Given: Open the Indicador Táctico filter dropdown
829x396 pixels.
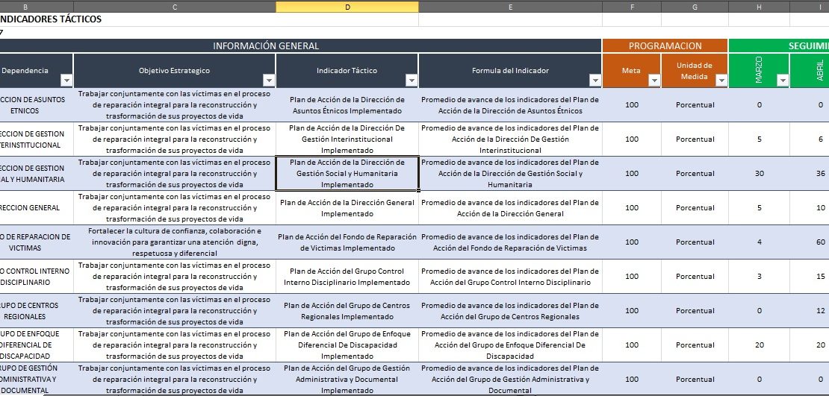Looking at the screenshot, I should click(x=412, y=81).
